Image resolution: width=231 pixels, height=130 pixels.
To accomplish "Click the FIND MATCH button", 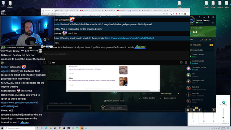I will click(x=116, y=108).
